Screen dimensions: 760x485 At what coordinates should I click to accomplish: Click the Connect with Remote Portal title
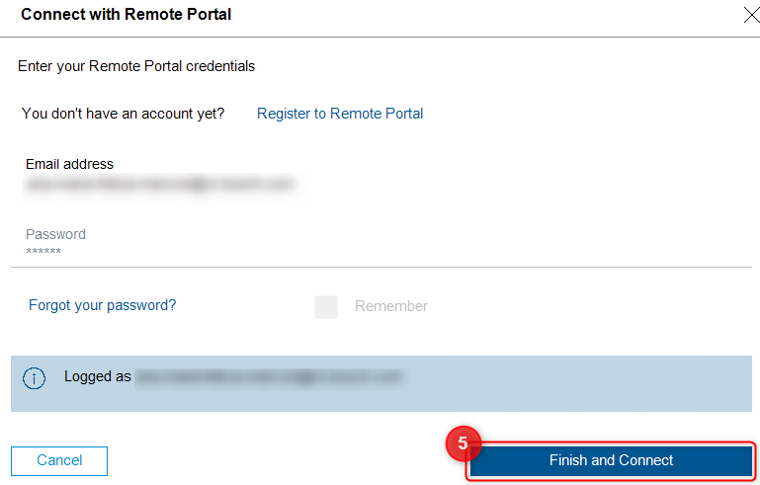click(126, 15)
